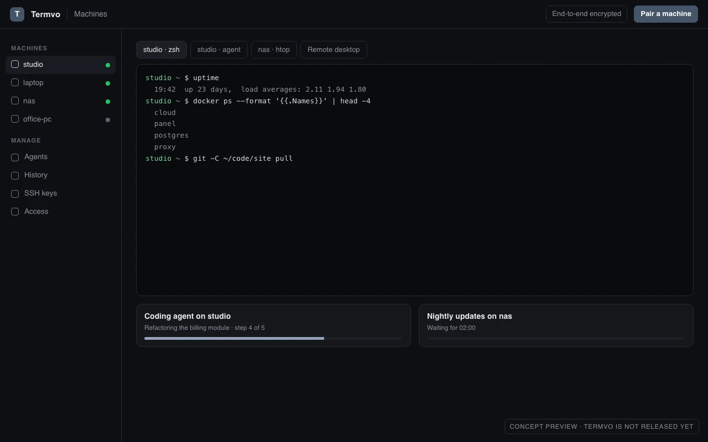
Task: Open the "studio · agent" tab
Action: [219, 50]
